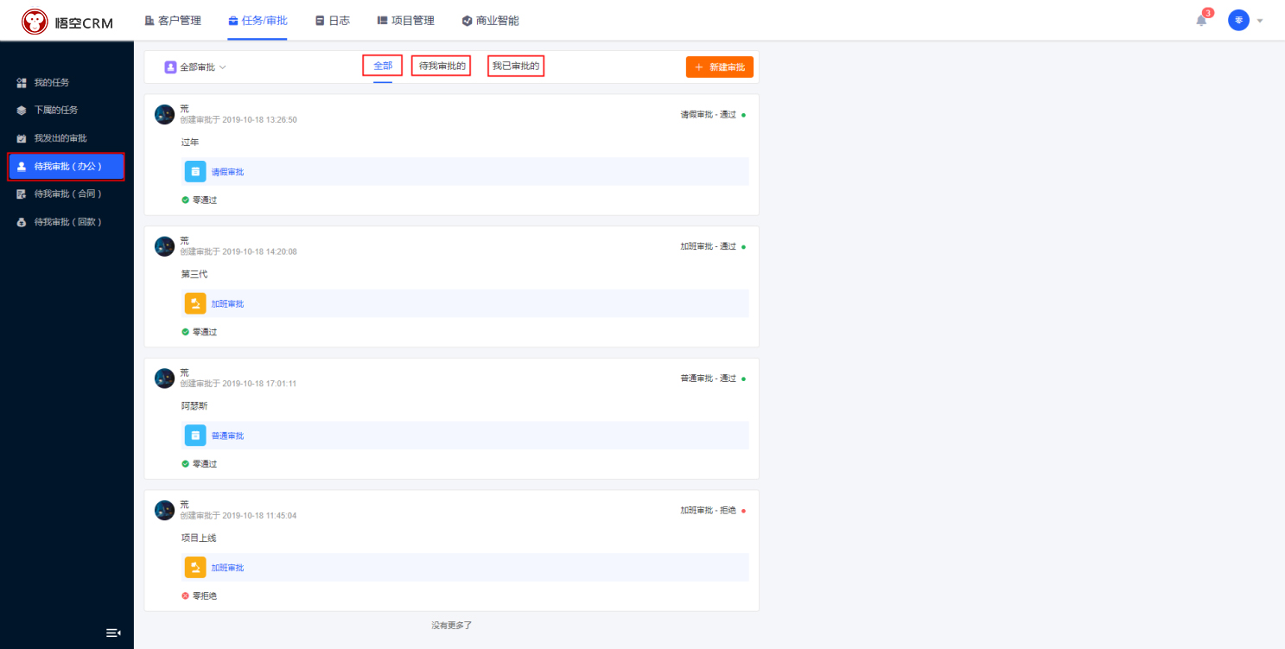This screenshot has width=1285, height=649.
Task: Open 待我审批（合同） in sidebar
Action: tap(67, 194)
